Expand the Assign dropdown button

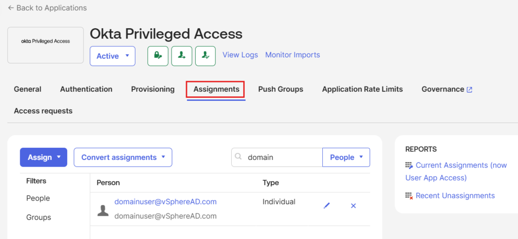click(44, 157)
